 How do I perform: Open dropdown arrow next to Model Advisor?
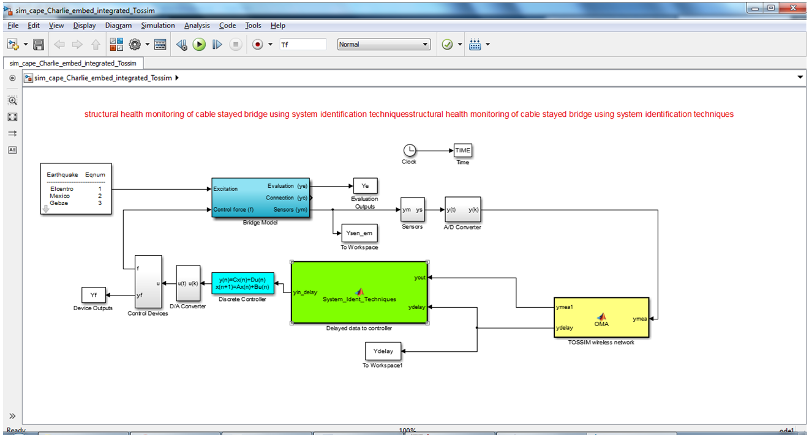(460, 45)
